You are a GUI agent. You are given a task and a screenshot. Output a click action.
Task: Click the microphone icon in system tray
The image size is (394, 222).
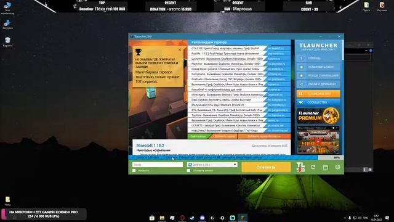point(350,218)
